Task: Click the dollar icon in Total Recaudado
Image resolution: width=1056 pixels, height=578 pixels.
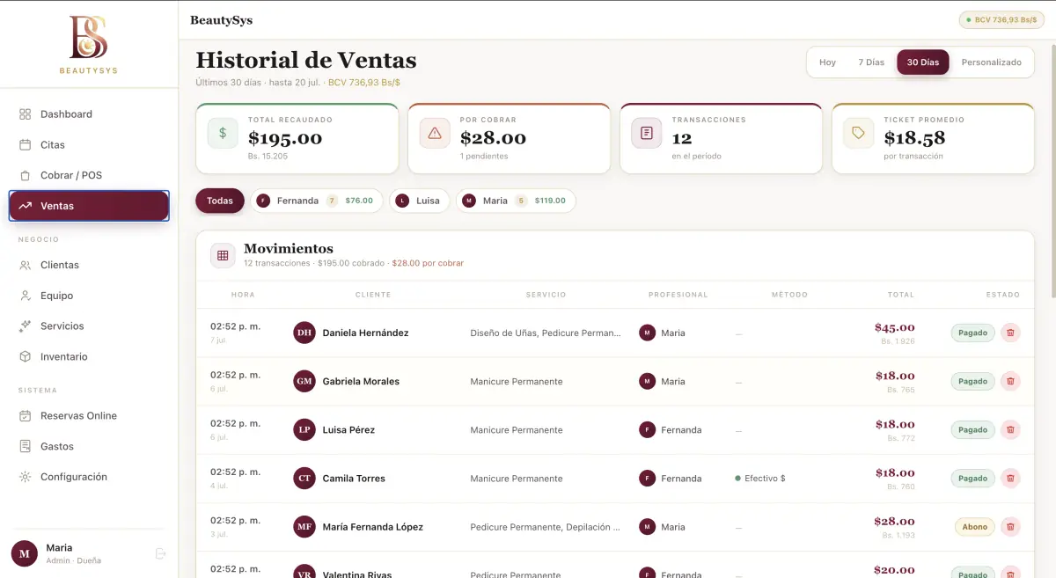Action: [223, 133]
